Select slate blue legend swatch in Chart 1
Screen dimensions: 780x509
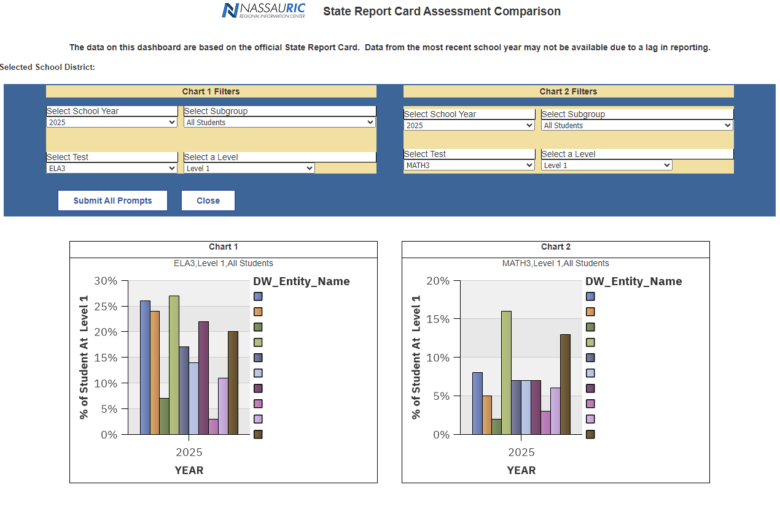tap(258, 358)
